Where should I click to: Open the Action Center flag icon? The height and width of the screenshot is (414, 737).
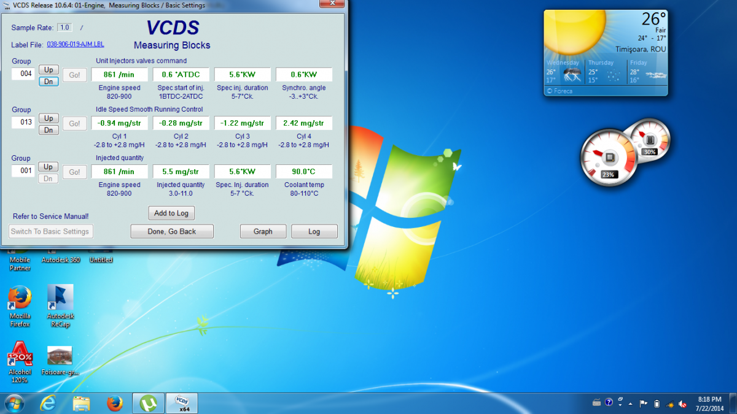pyautogui.click(x=644, y=403)
